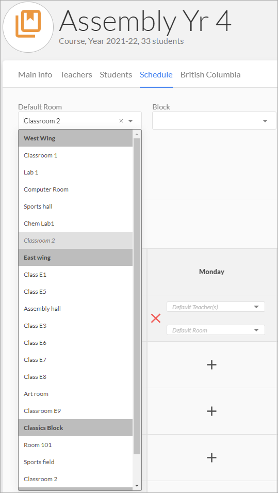
Task: Open the Monday Default Room dropdown
Action: pyautogui.click(x=216, y=330)
